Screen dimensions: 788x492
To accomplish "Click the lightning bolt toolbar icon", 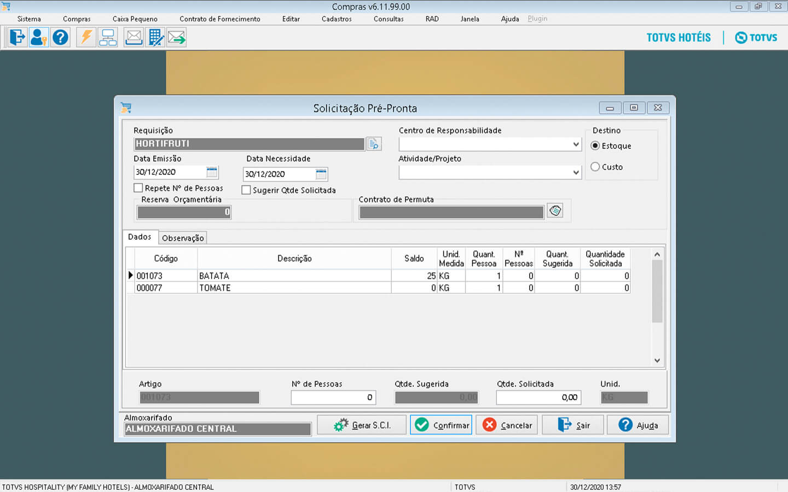I will (x=86, y=37).
